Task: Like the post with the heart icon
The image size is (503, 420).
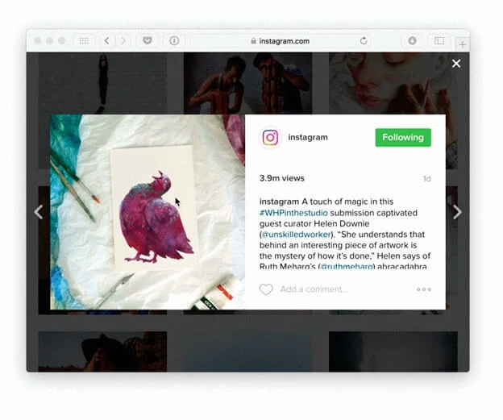Action: coord(266,289)
